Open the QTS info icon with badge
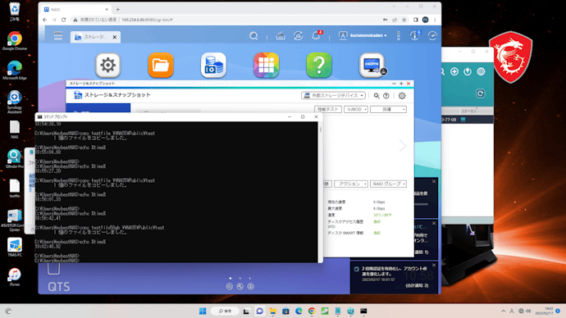The width and height of the screenshot is (566, 318). click(415, 35)
